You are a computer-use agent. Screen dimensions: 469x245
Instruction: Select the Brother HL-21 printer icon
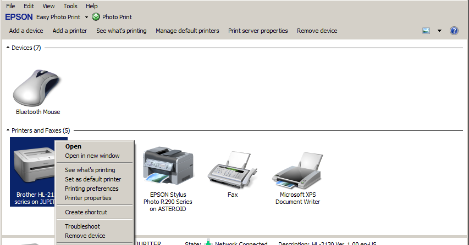34,166
